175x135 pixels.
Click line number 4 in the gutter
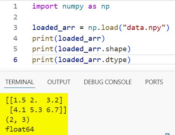coord(15,38)
